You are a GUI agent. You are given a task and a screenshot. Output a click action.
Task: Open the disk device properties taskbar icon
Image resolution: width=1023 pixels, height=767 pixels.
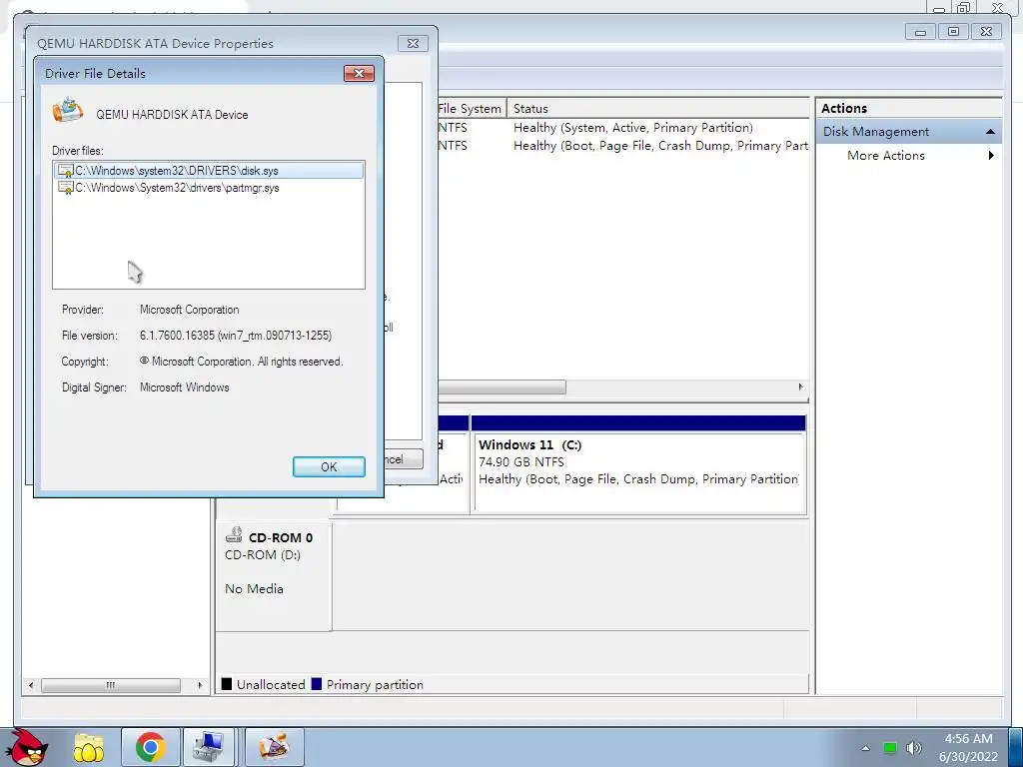click(x=274, y=747)
